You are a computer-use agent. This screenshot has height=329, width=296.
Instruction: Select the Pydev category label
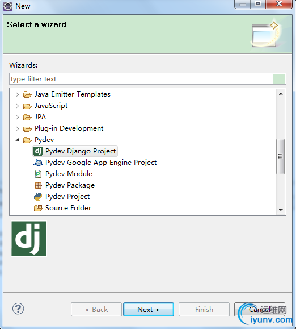point(44,140)
